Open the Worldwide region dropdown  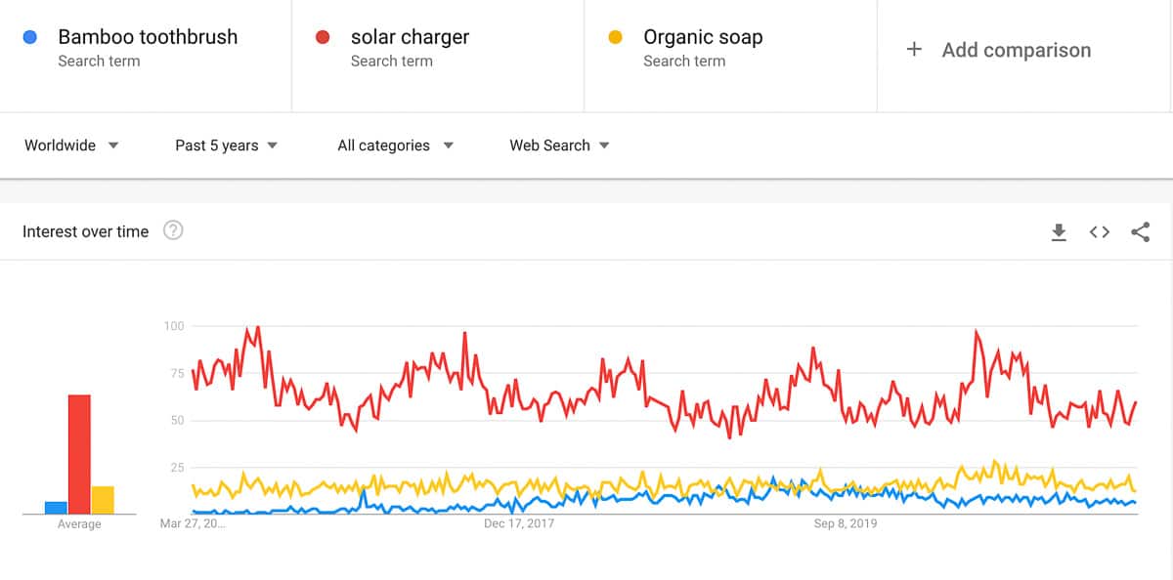[x=71, y=145]
